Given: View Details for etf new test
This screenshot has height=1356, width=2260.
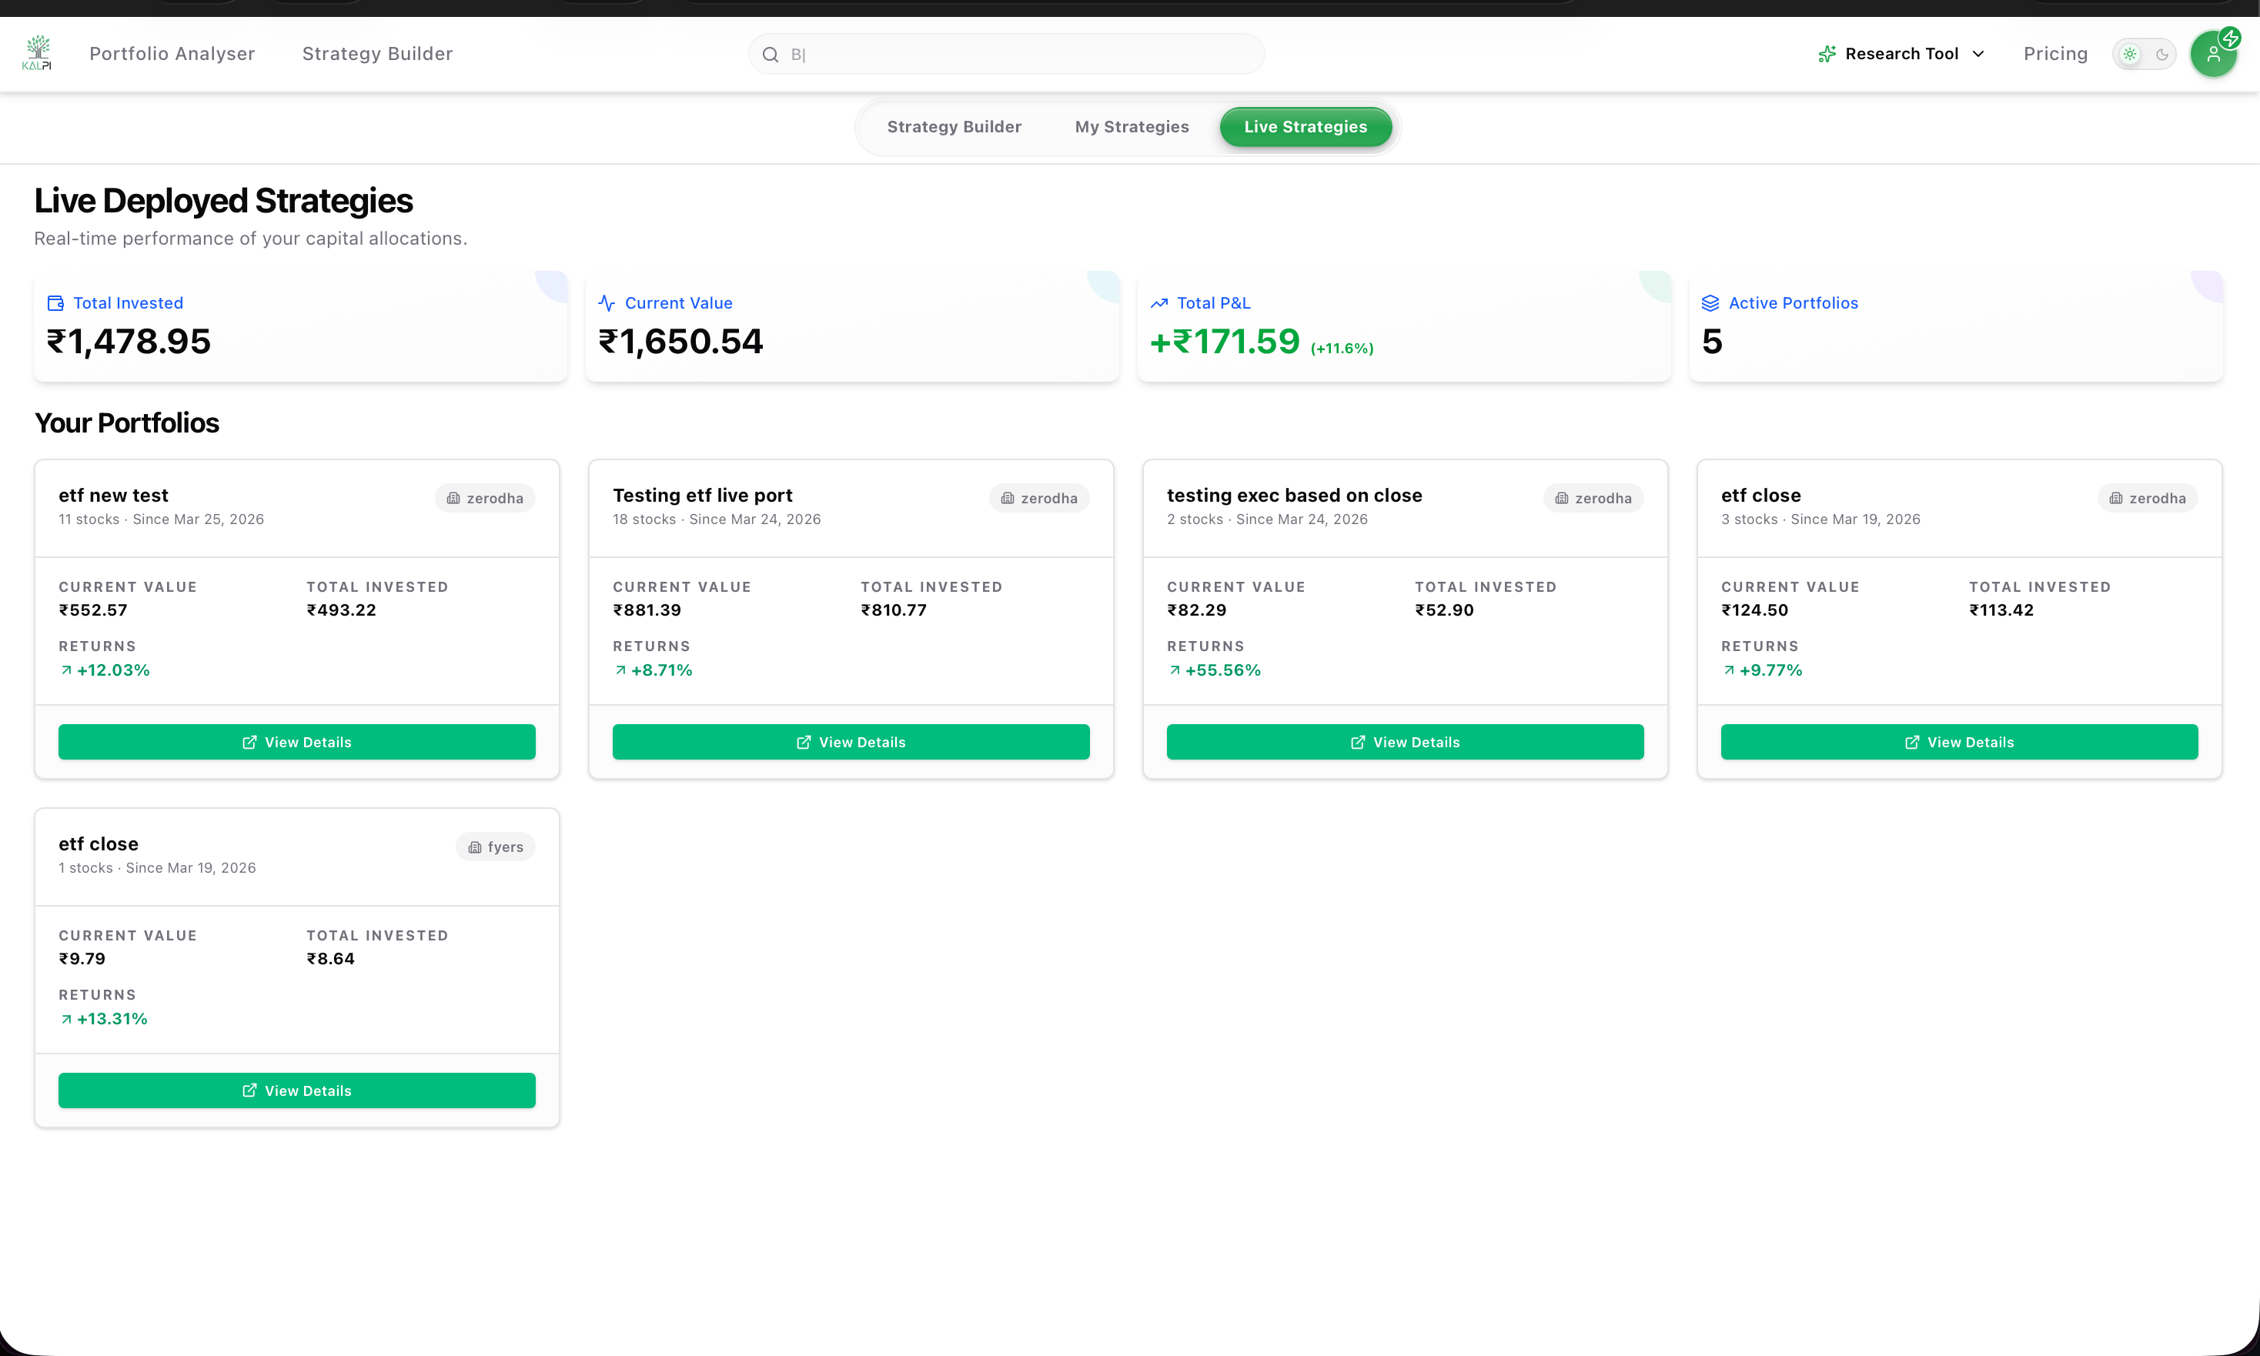Looking at the screenshot, I should tap(297, 742).
